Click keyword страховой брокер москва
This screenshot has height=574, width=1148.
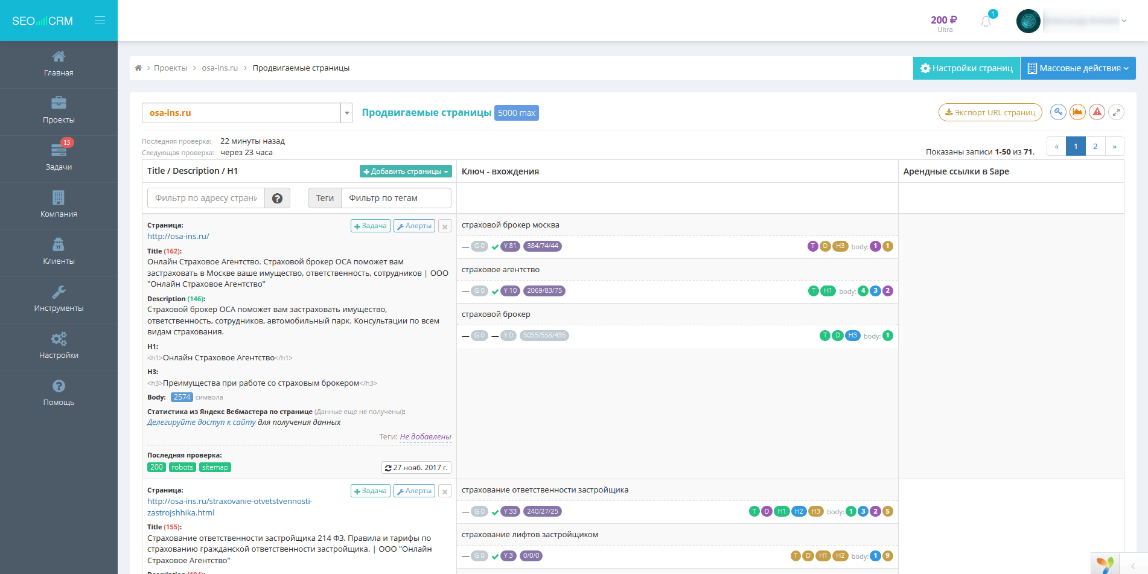511,225
